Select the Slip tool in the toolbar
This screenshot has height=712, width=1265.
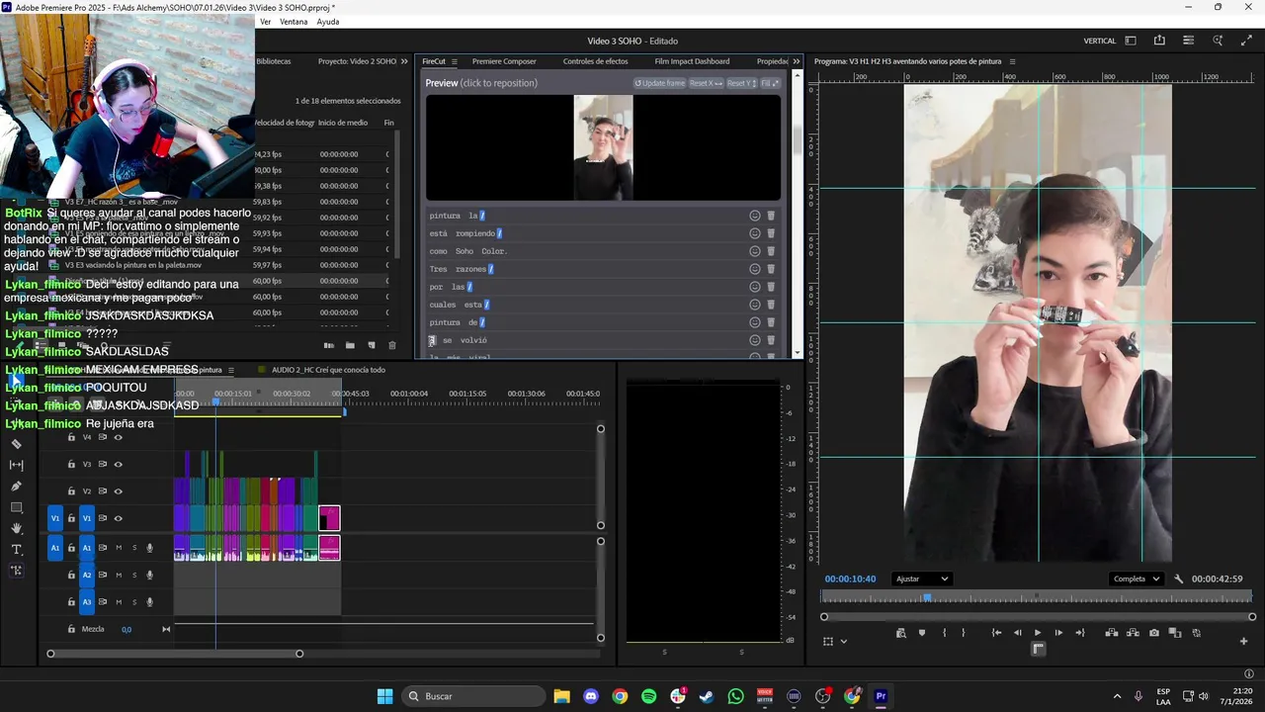pyautogui.click(x=16, y=465)
